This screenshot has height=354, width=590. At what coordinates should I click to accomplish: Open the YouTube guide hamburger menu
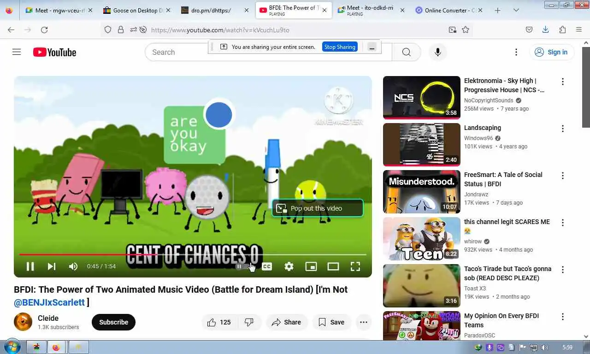[17, 52]
